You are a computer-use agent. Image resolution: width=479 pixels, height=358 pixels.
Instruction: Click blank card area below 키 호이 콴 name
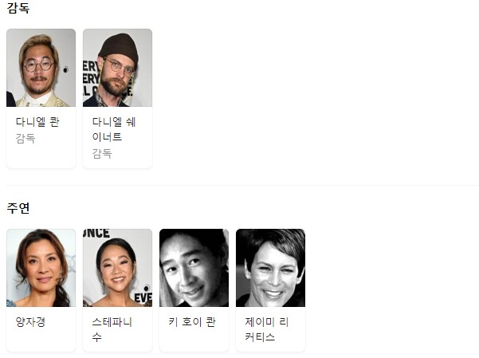(x=194, y=341)
